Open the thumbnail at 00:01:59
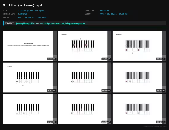The width and height of the screenshot is (169, 130). [x=30, y=109]
